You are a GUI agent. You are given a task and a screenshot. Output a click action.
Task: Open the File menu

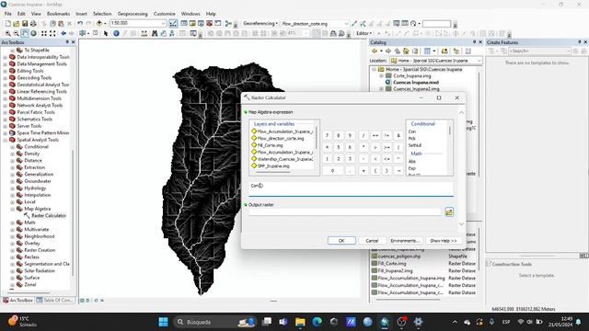[8, 14]
